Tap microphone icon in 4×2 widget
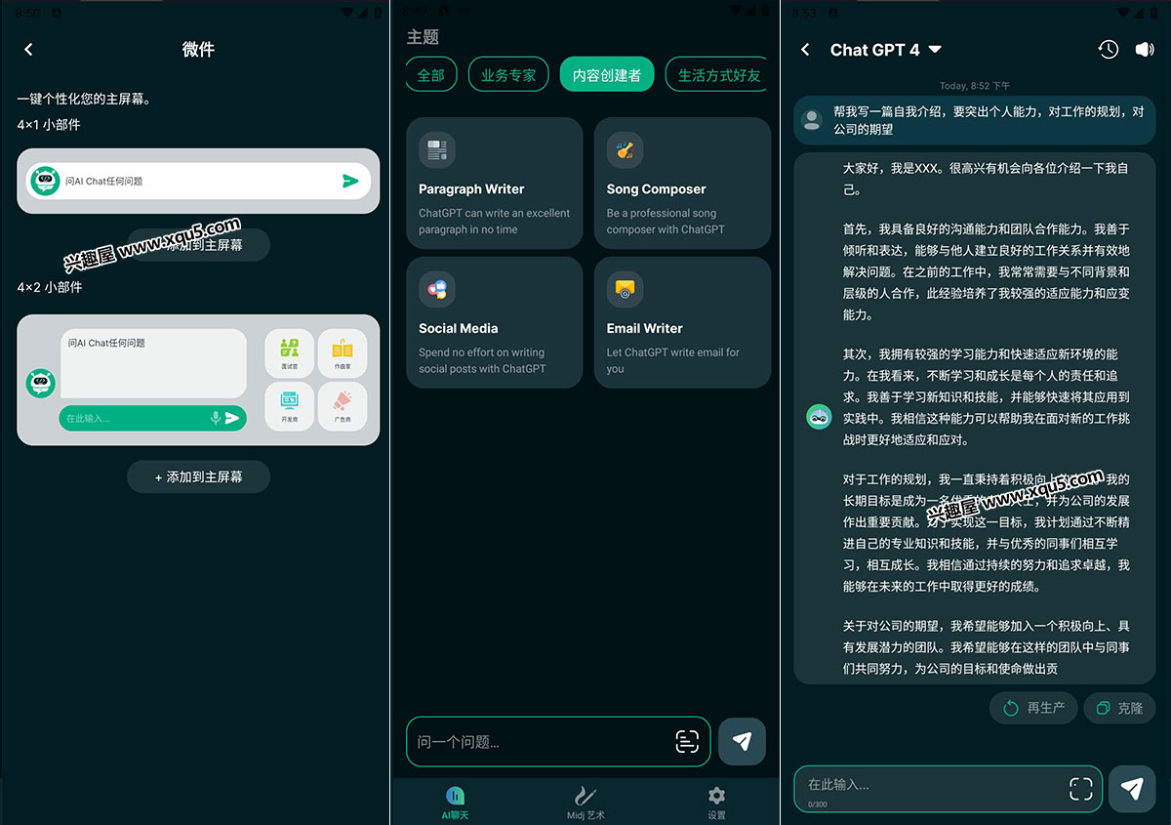 pyautogui.click(x=215, y=418)
